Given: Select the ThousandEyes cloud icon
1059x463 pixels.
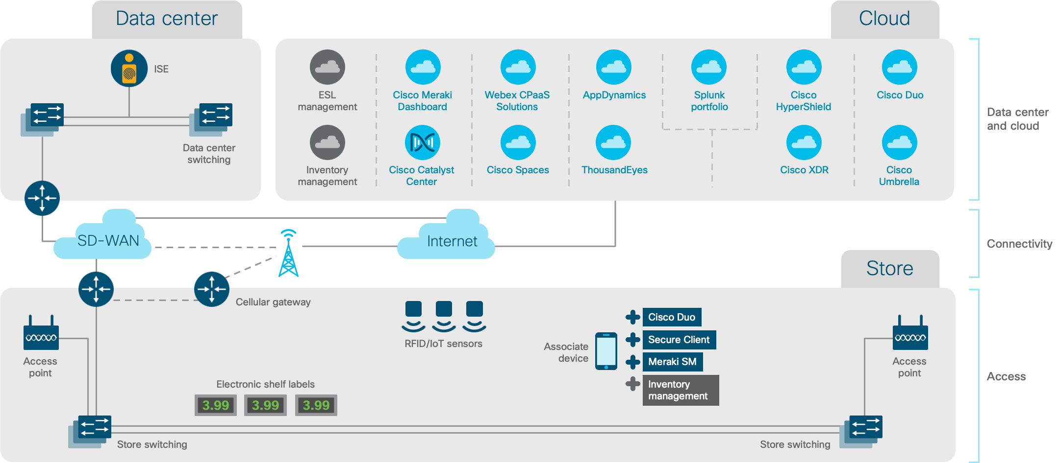Looking at the screenshot, I should tap(613, 142).
